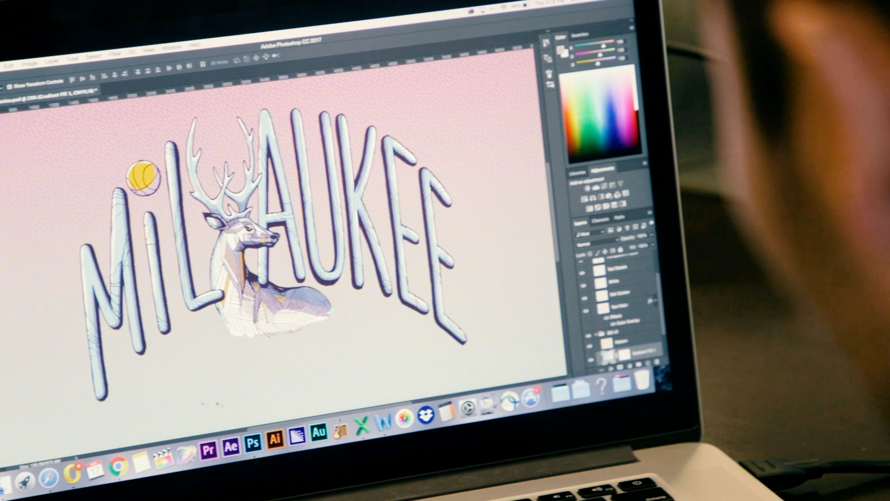890x501 pixels.
Task: Click the Libraries panel tab
Action: [x=577, y=173]
